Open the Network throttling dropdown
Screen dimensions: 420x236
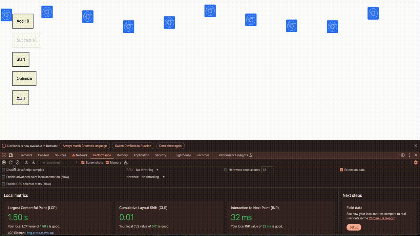click(153, 177)
